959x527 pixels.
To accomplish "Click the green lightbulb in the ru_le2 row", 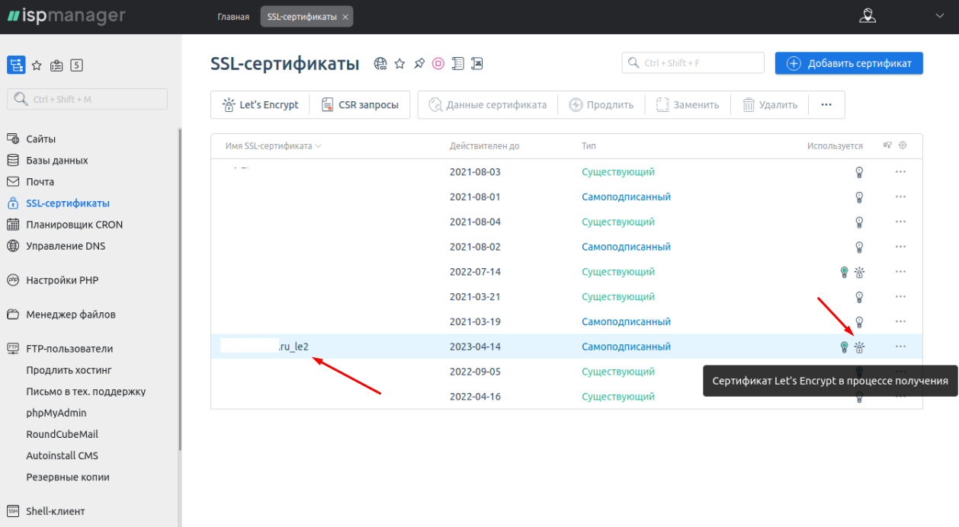I will pos(844,347).
